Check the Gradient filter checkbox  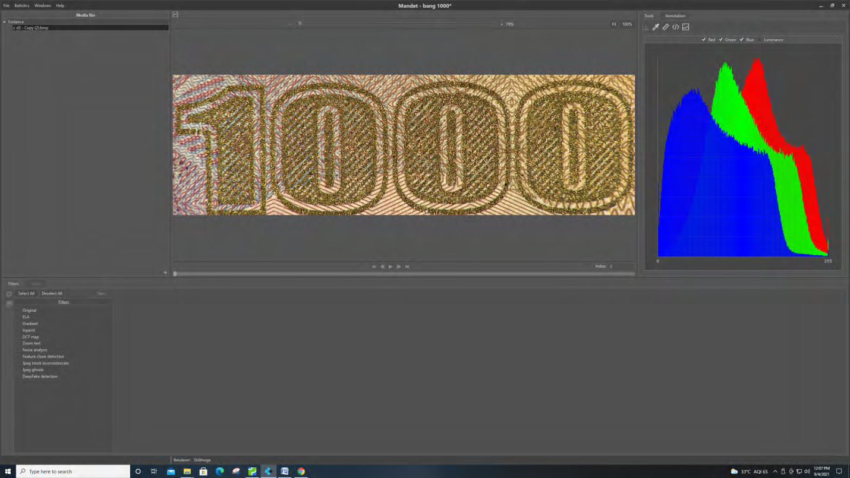pos(18,324)
